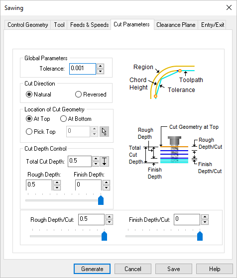Open Help for Sawing
Screen dimensions: 237x278
click(215, 269)
